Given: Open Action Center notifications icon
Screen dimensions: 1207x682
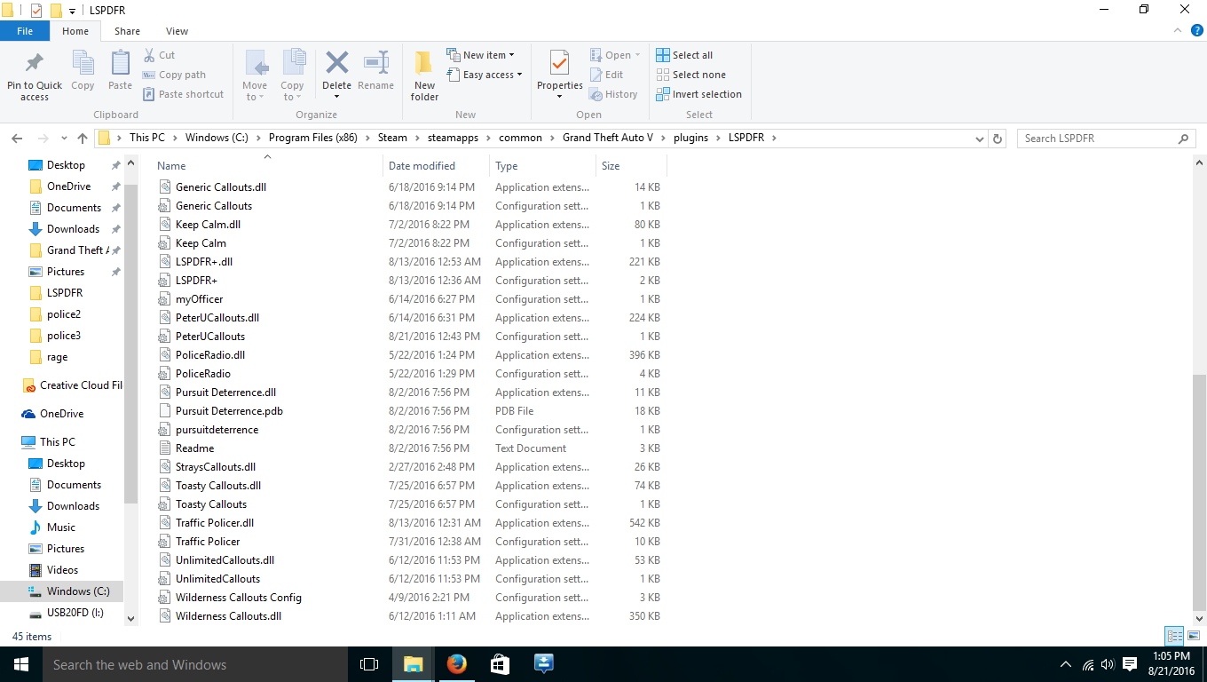Looking at the screenshot, I should point(1130,664).
